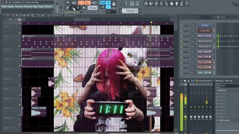Open the Паттерны menu
Viewport: 239px width, 134px height.
[x=28, y=7]
